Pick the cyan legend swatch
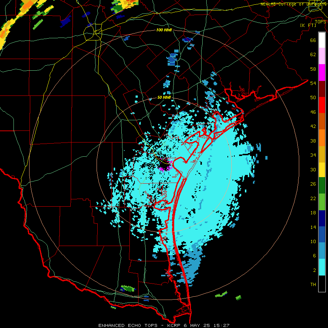This screenshot has width=328, height=328. [x=322, y=267]
